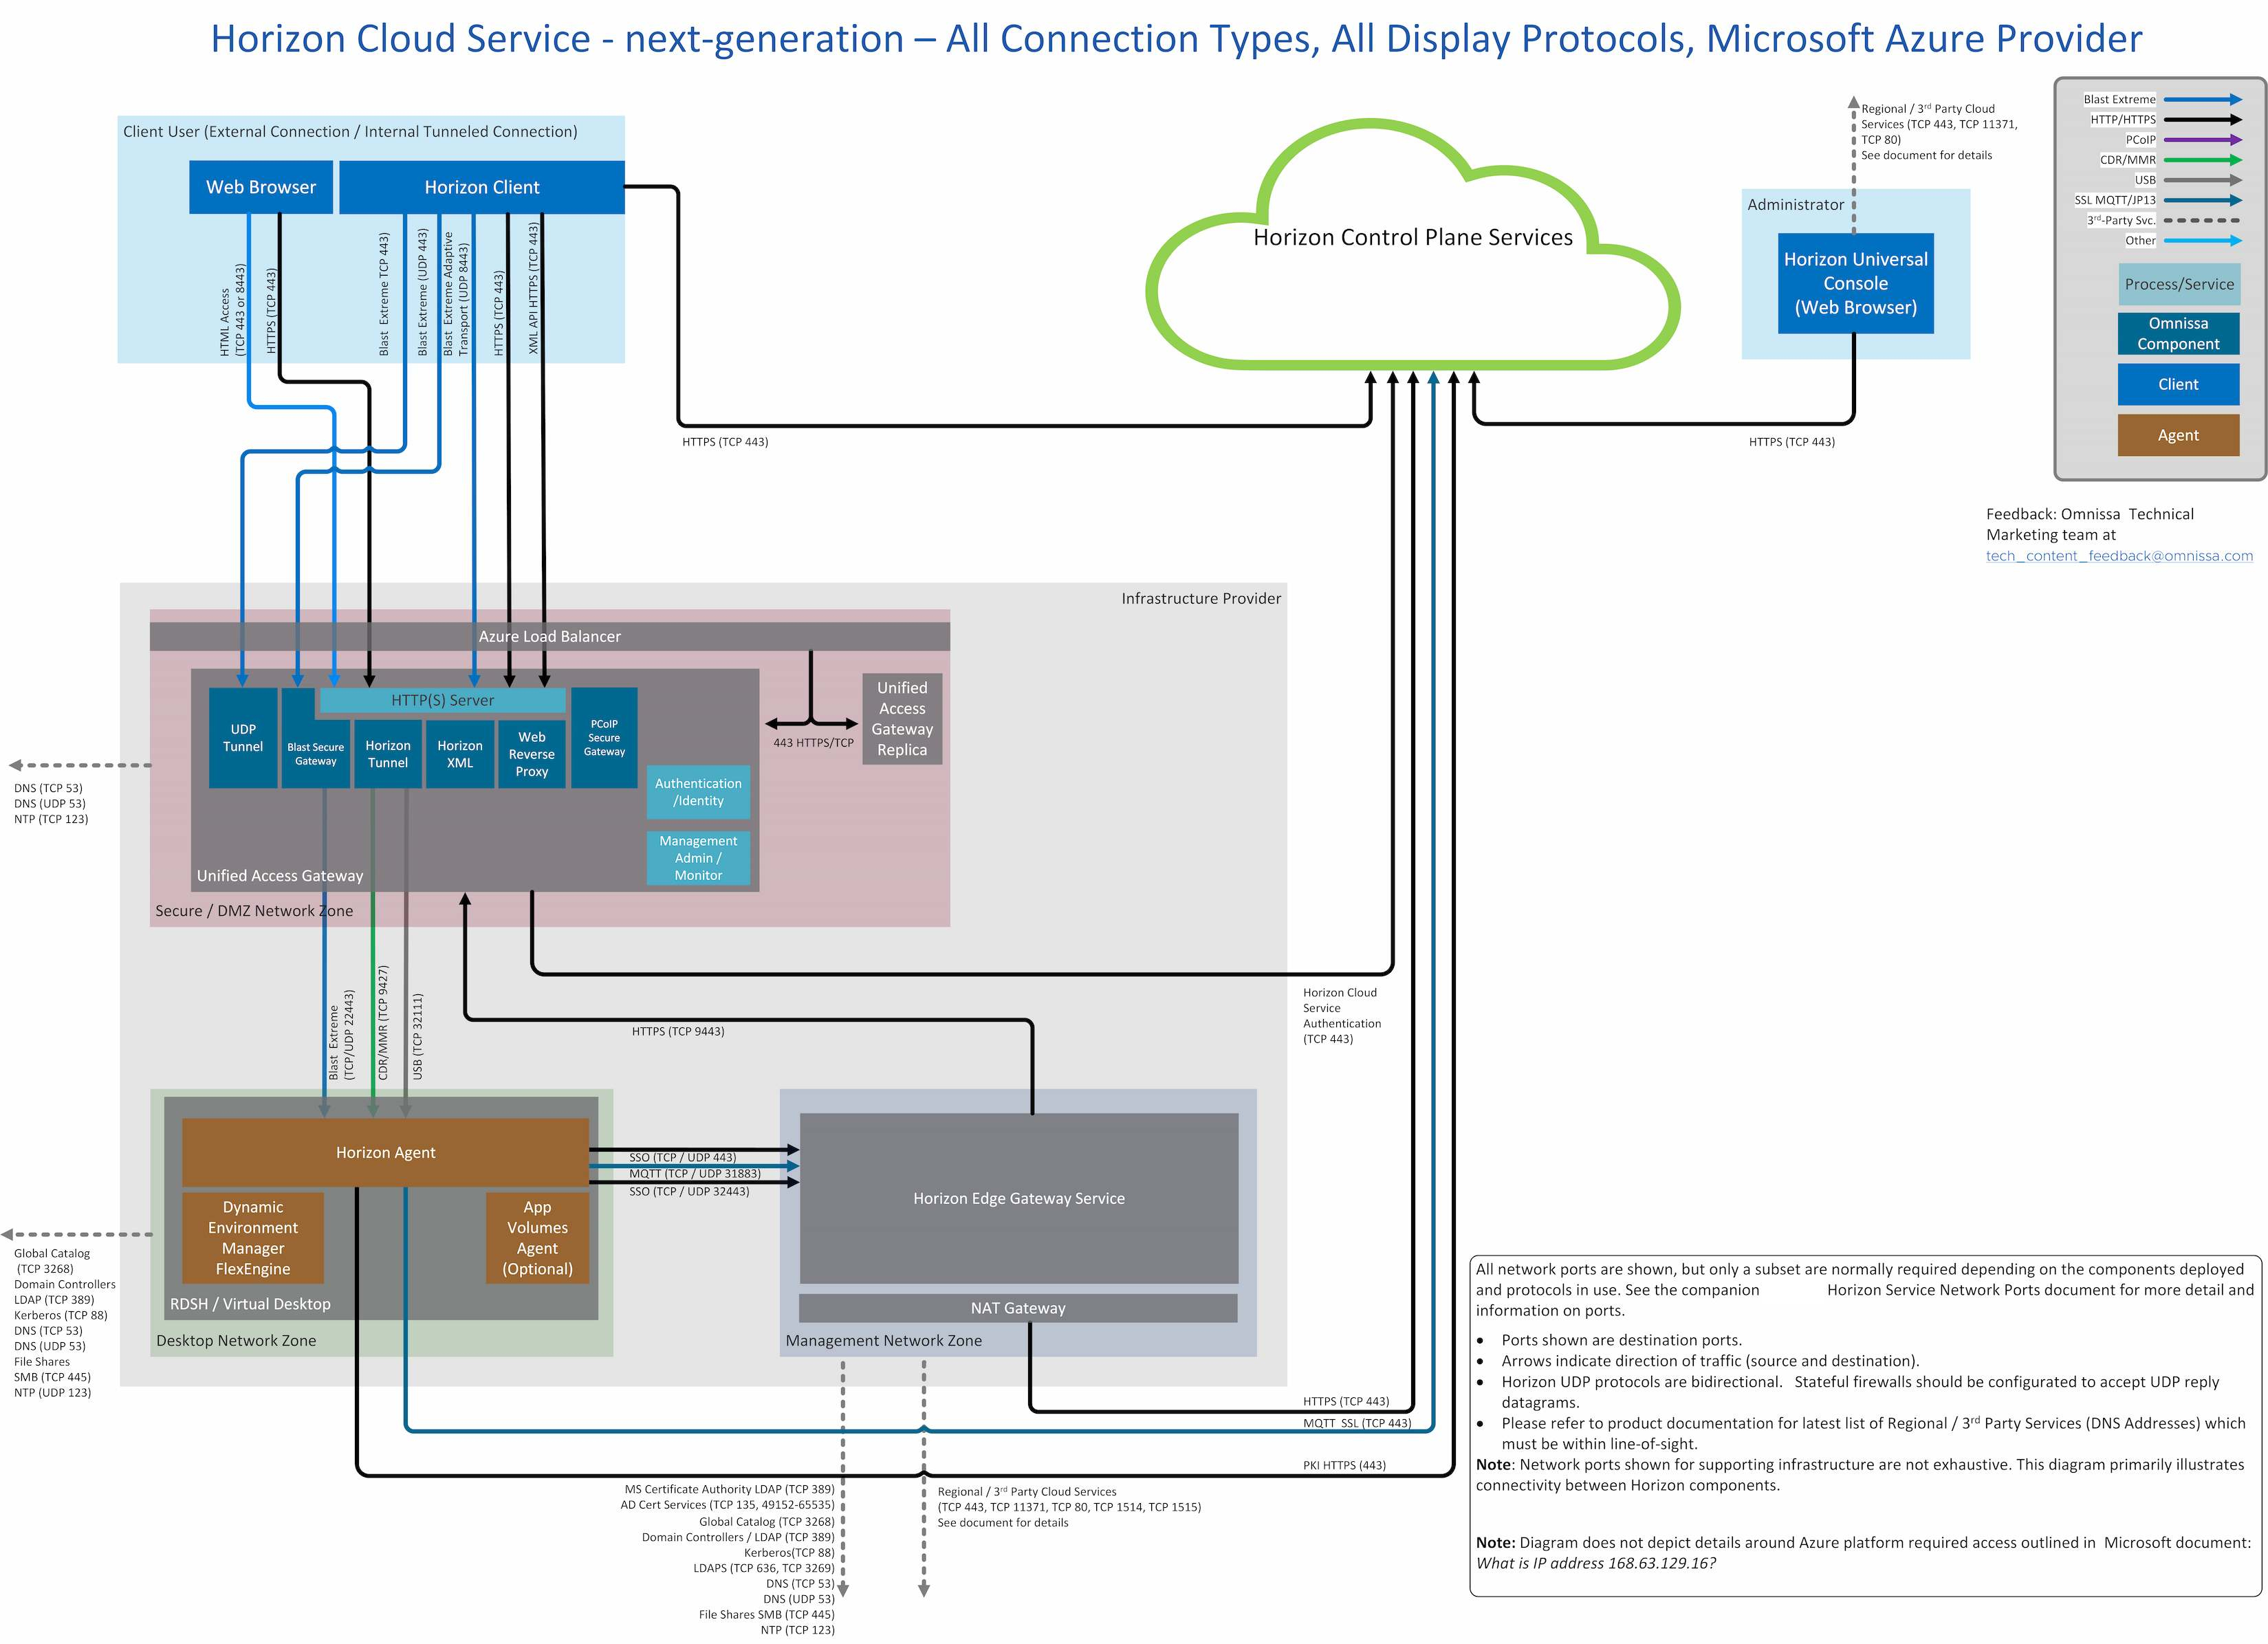Viewport: 2268px width, 1644px height.
Task: Click the Web Browser client box
Action: click(x=260, y=187)
